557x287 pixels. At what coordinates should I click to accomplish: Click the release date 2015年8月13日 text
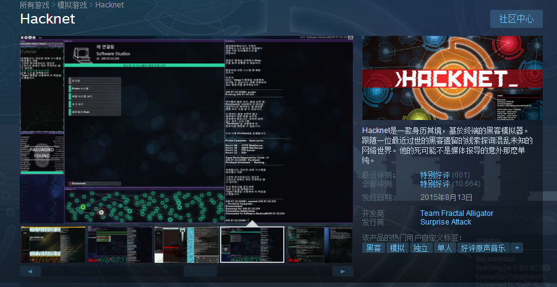point(446,197)
